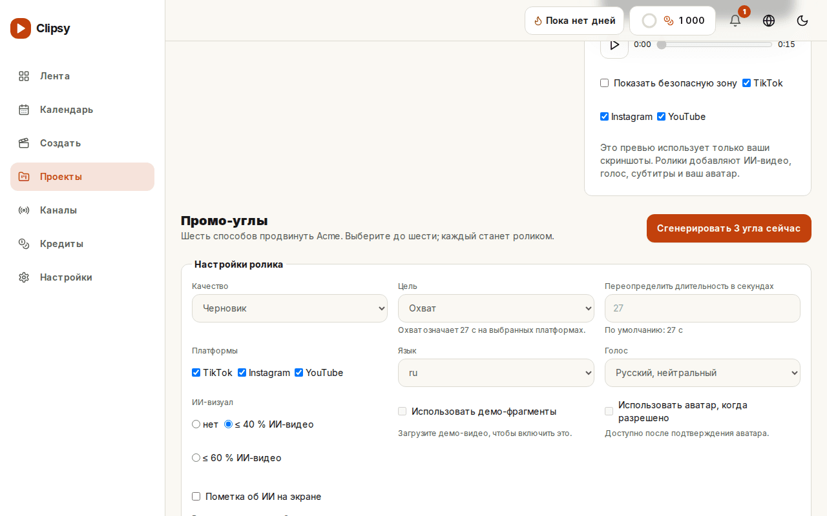This screenshot has width=827, height=516.
Task: Open the Голос dropdown Русский, нейтральный
Action: 702,373
